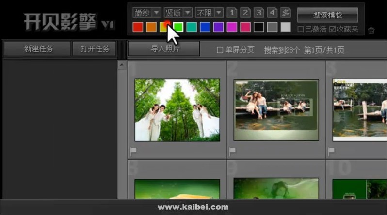The width and height of the screenshot is (387, 215).
Task: Filter templates by 1 photo
Action: 232,13
